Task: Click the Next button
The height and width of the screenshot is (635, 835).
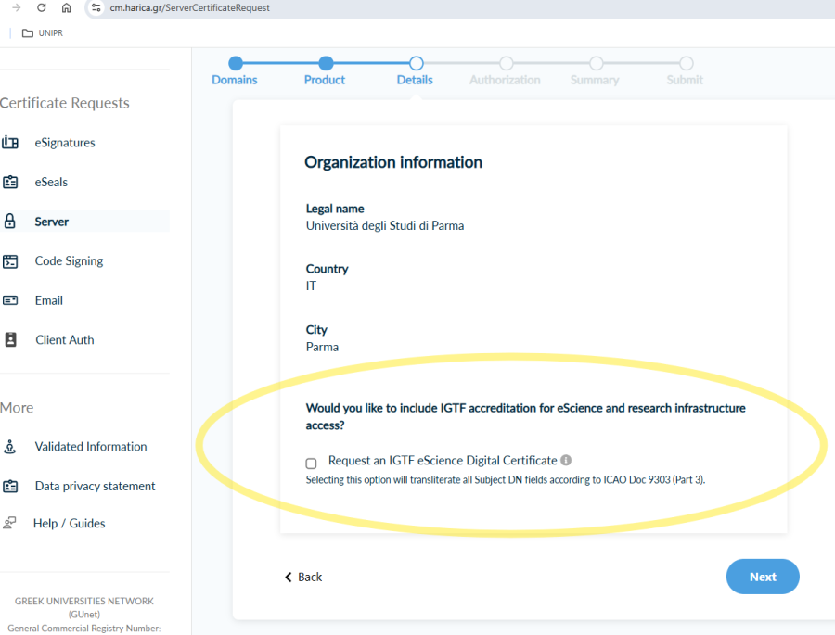Action: pyautogui.click(x=762, y=577)
